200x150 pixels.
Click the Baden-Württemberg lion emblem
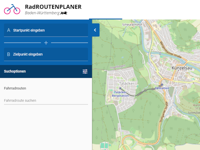[x=64, y=13]
